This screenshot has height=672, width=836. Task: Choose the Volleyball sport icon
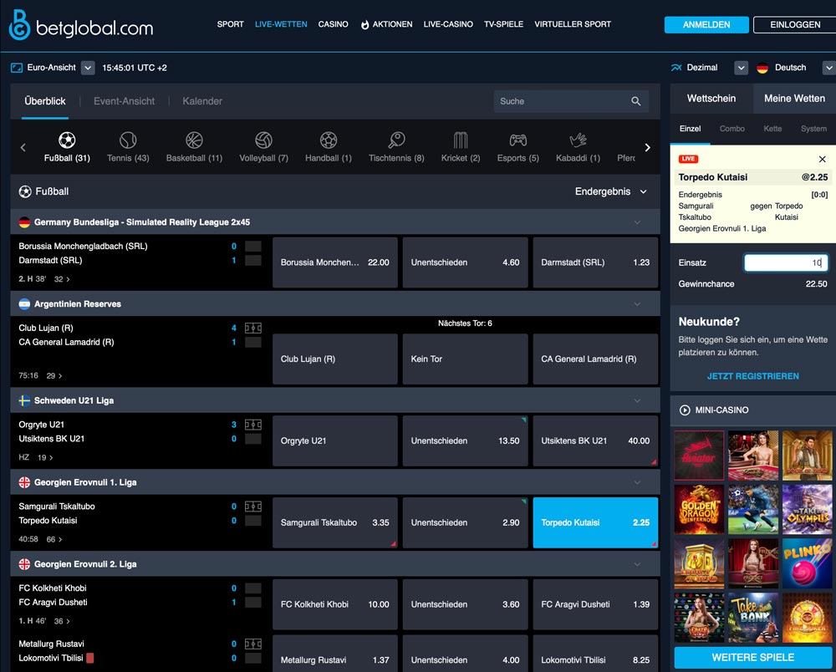pos(263,140)
